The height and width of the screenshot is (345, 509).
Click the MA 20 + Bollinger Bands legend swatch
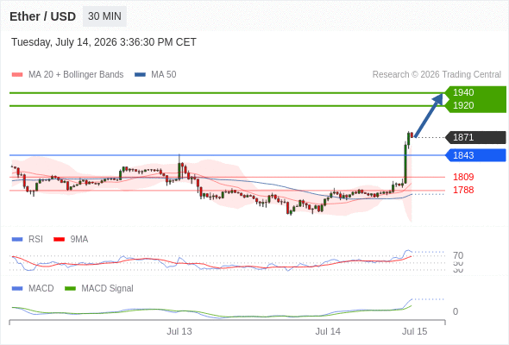click(17, 75)
